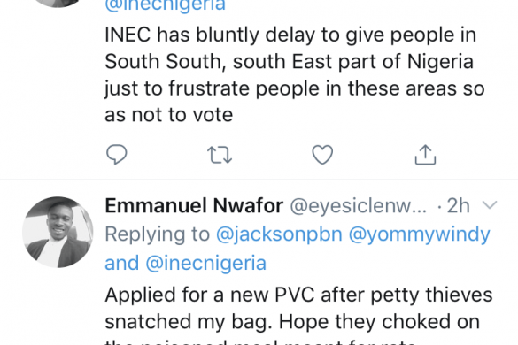The height and width of the screenshot is (345, 518).
Task: Retweet the INEC delay tweet
Action: point(220,155)
